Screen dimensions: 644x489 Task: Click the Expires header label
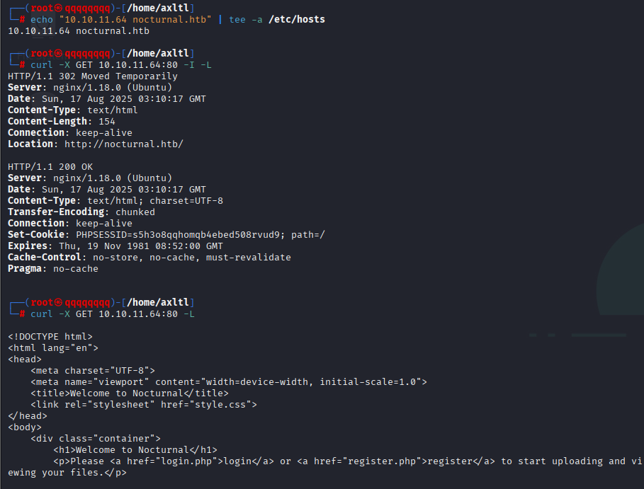(27, 246)
